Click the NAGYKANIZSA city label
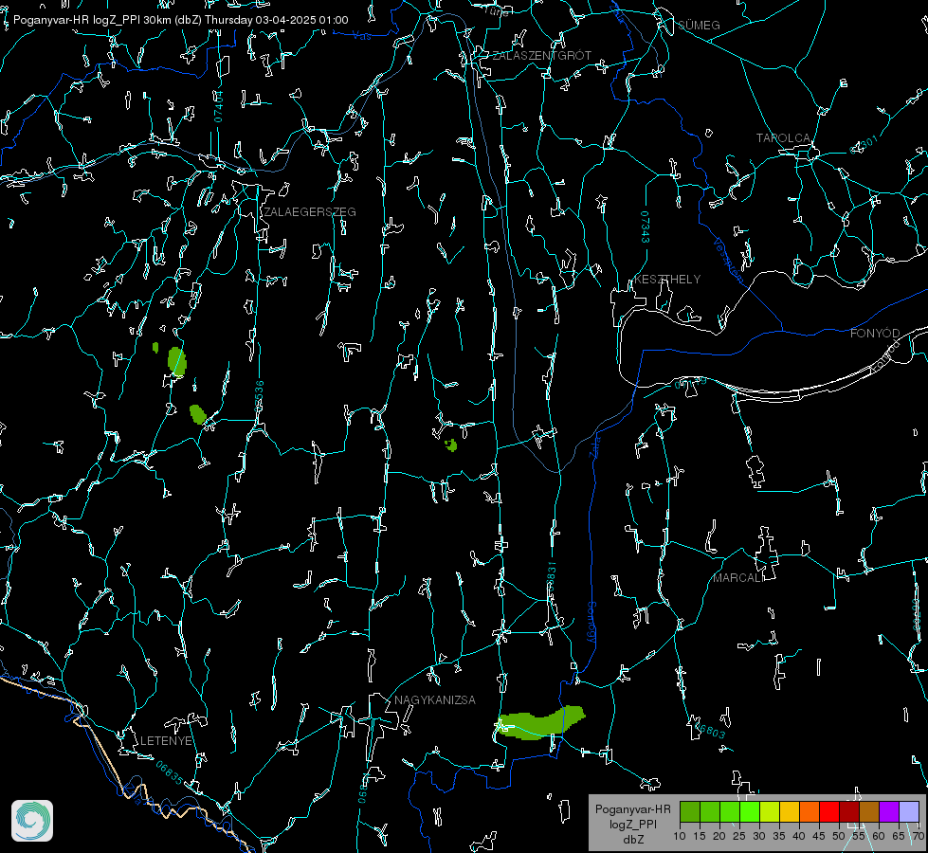 point(435,700)
